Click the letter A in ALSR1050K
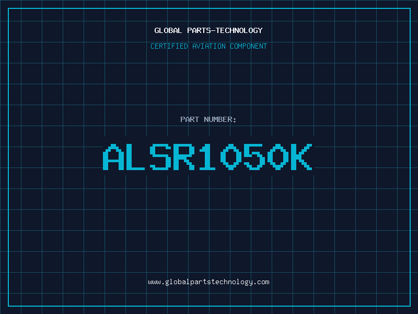This screenshot has width=418, height=314. [113, 157]
